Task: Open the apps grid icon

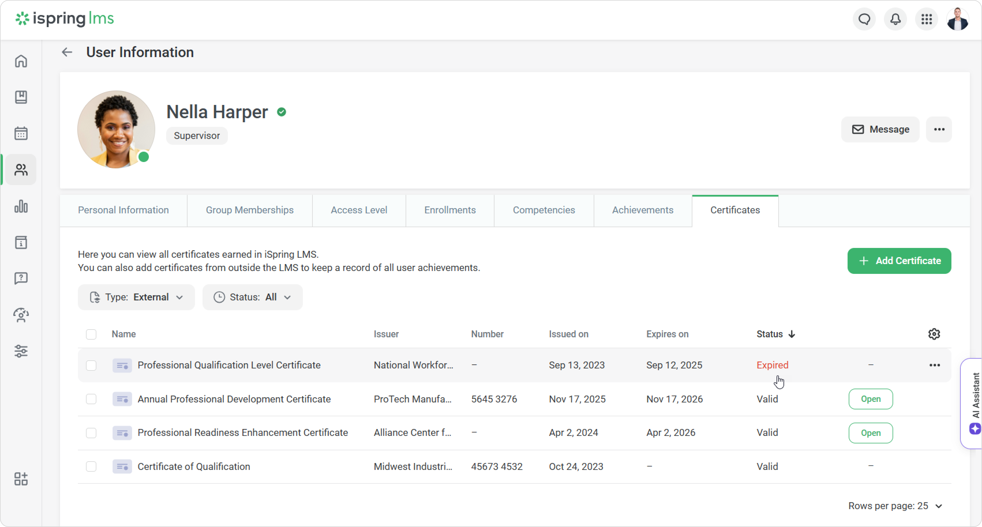Action: tap(926, 19)
